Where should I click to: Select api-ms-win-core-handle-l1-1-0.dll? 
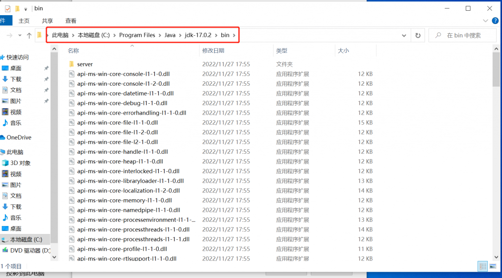pos(122,152)
